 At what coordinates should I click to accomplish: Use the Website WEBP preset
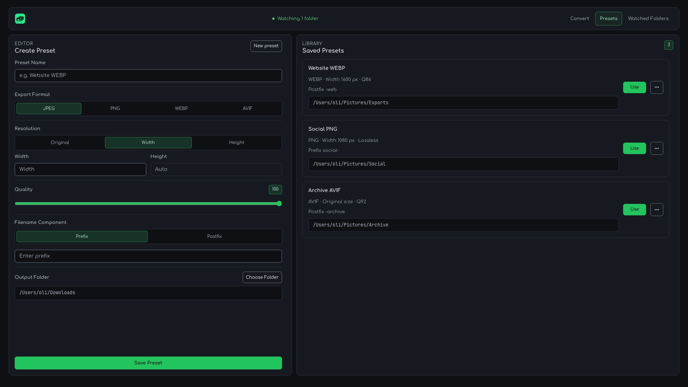635,87
